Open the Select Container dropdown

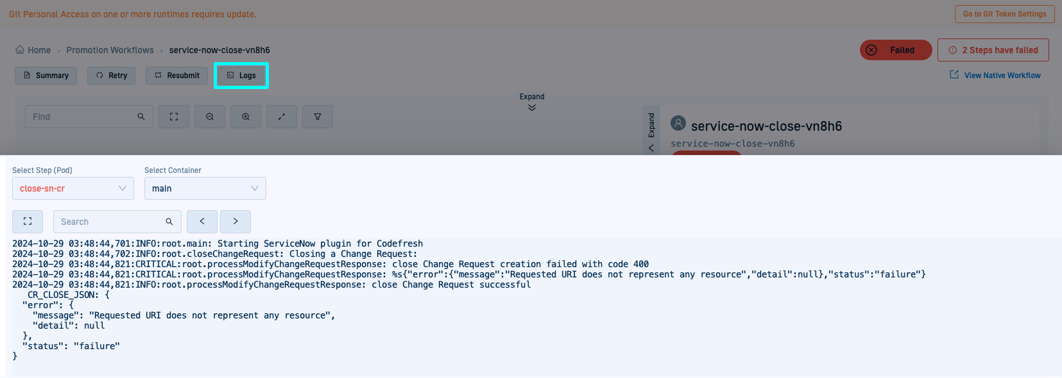[205, 188]
